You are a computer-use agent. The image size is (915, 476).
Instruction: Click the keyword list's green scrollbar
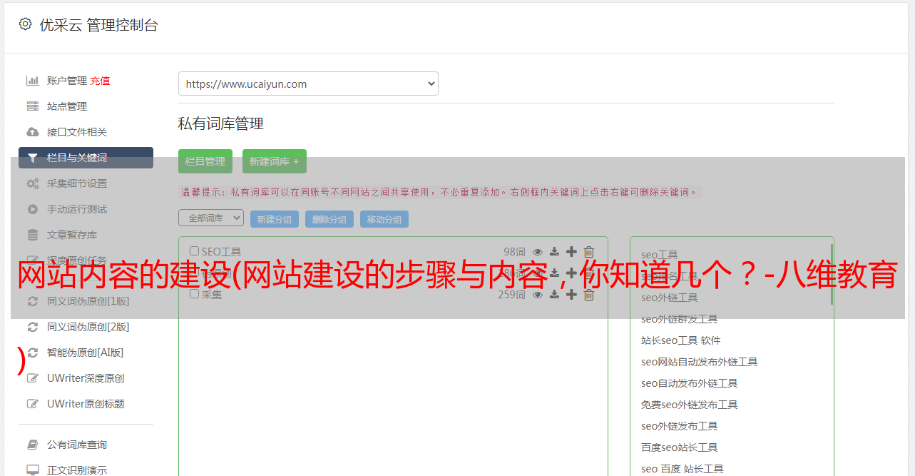pos(832,275)
